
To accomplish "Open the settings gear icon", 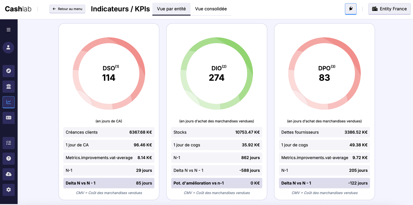I will [9, 190].
